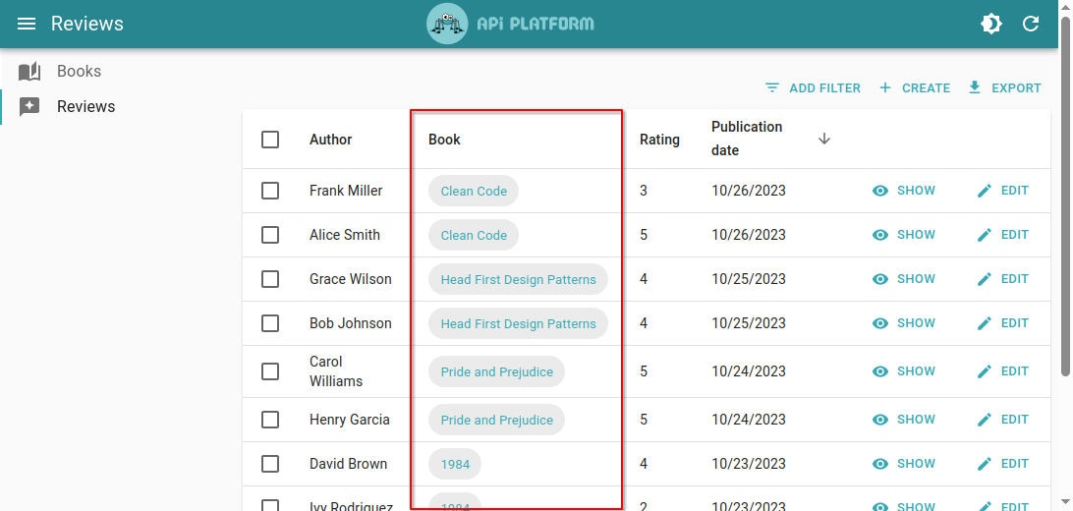
Task: Toggle the light/dark theme icon
Action: tap(990, 24)
